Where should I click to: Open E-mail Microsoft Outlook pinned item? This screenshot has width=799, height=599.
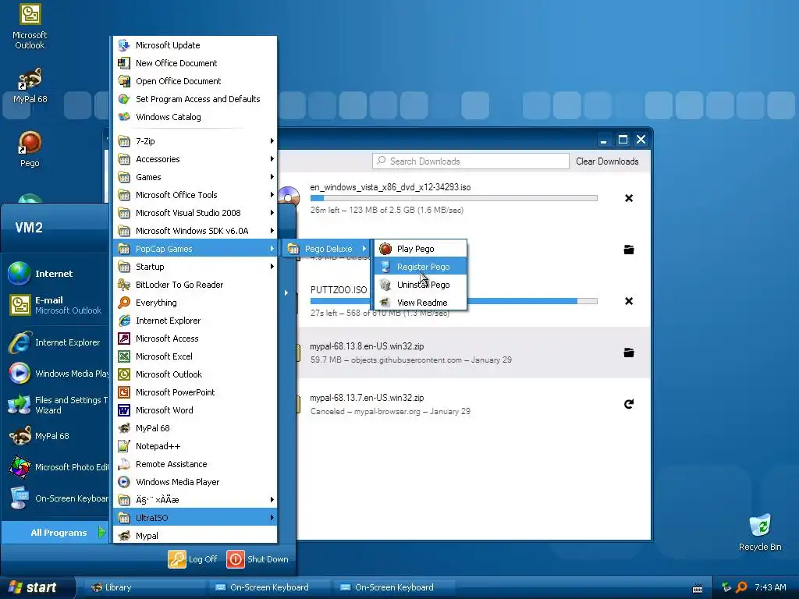click(x=55, y=305)
